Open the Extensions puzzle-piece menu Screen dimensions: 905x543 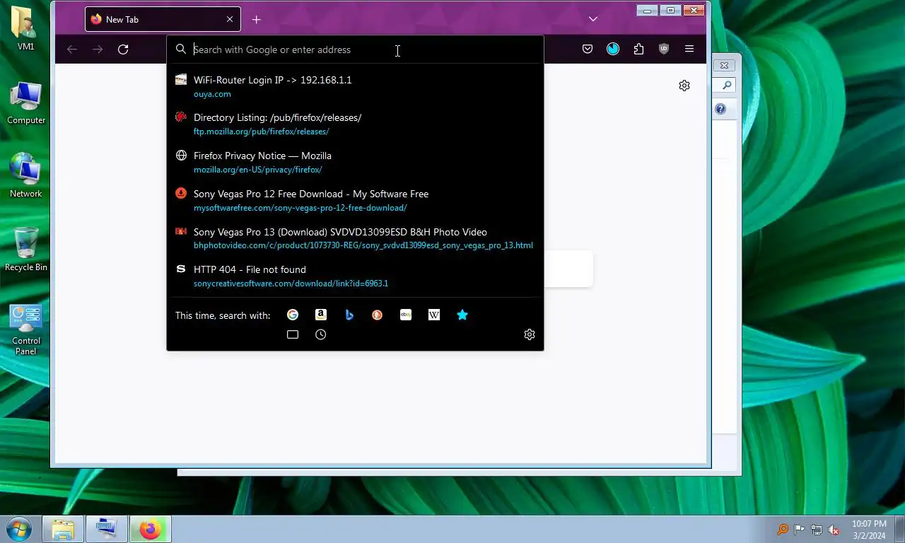(x=638, y=49)
